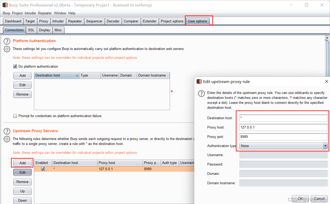Select the SSL sub-tab
This screenshot has height=204, width=330.
tap(31, 30)
